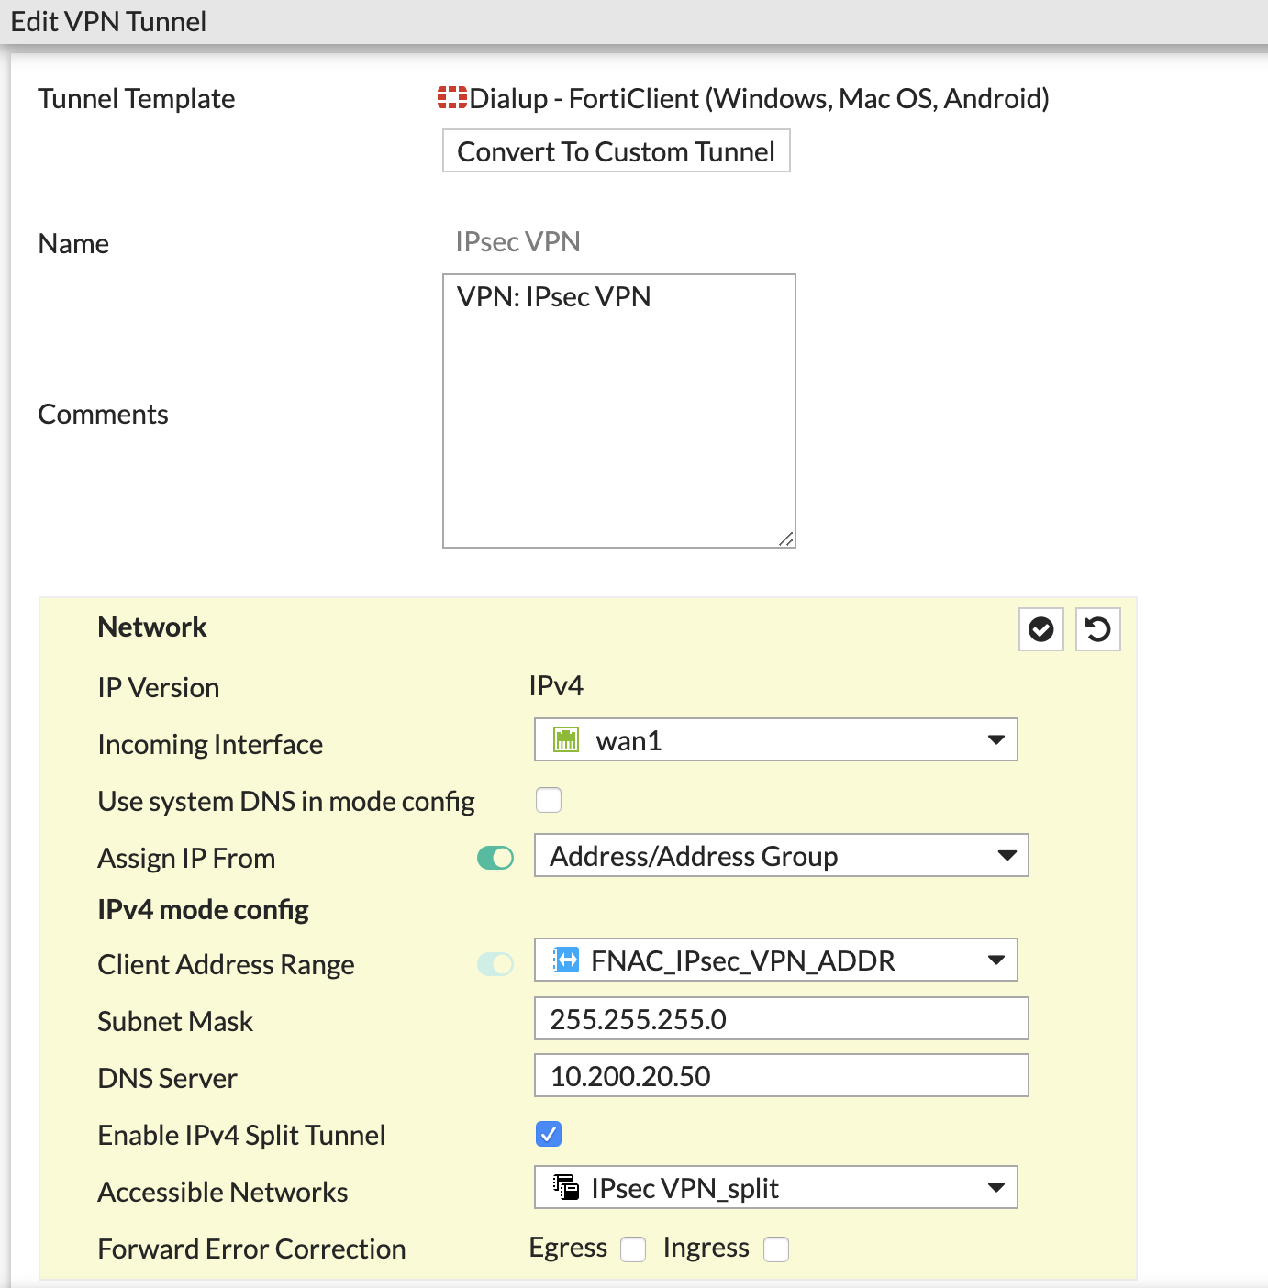Open the Incoming Interface dropdown
This screenshot has height=1288, width=1268.
coord(996,739)
